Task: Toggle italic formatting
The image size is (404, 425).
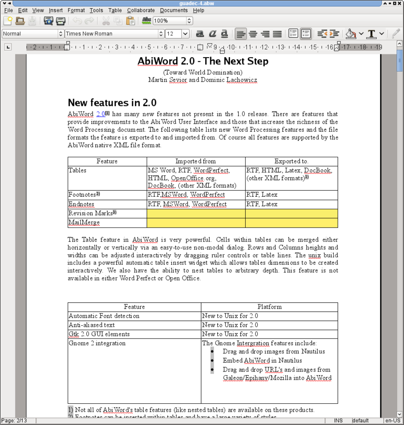Action: [212, 34]
